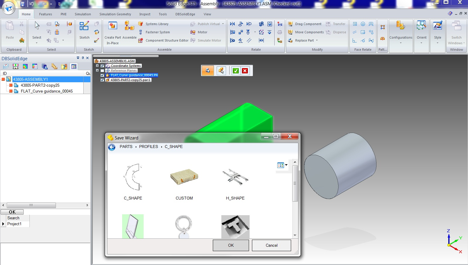Open the Solid Edge application button
Viewport: 468px width, 265px height.
pos(9,8)
